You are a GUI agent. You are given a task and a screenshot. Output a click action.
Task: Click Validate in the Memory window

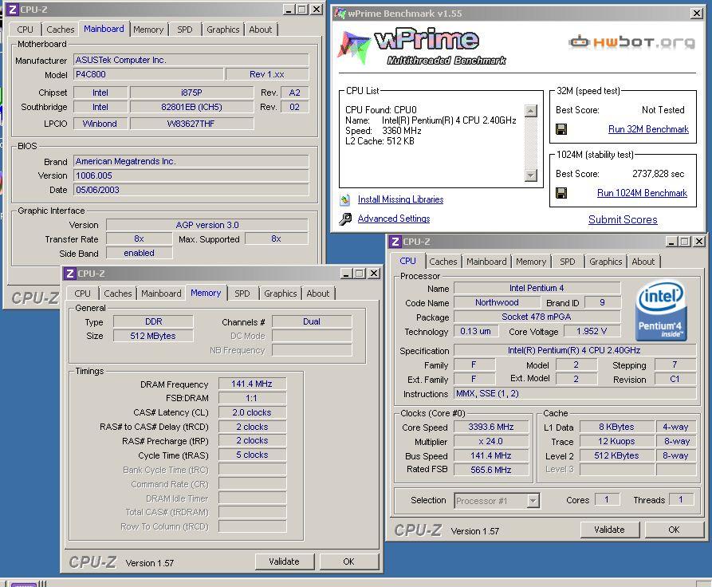(285, 561)
